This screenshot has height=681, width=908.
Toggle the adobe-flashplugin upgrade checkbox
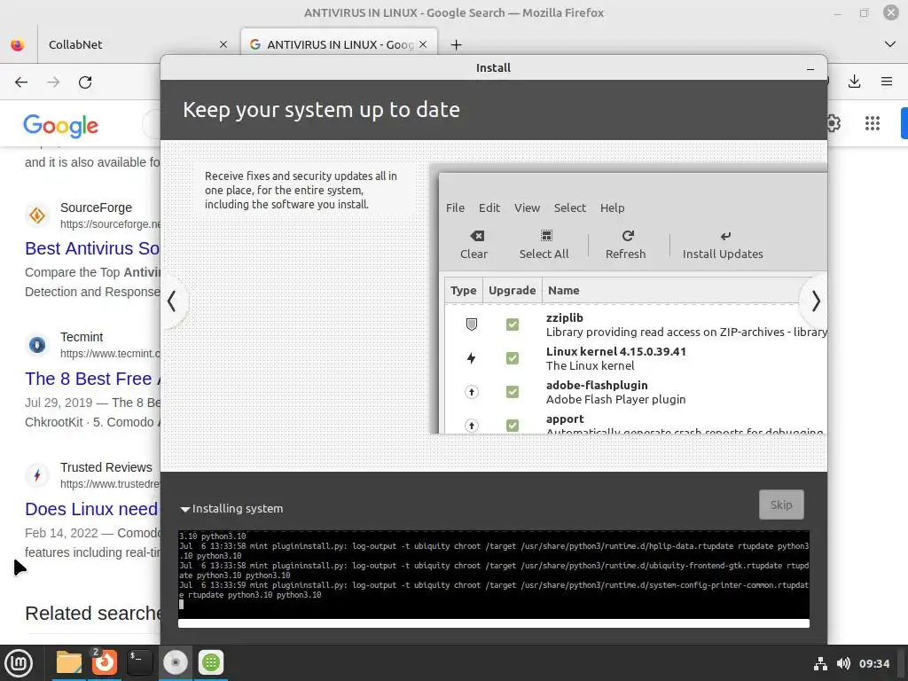[512, 392]
